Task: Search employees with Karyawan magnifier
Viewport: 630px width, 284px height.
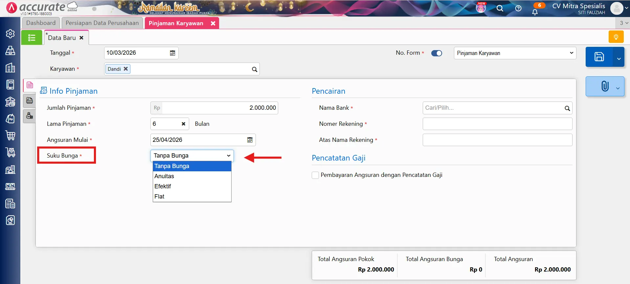Action: 255,69
